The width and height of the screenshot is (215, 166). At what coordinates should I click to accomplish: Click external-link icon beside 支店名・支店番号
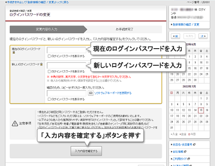[x=194, y=145]
